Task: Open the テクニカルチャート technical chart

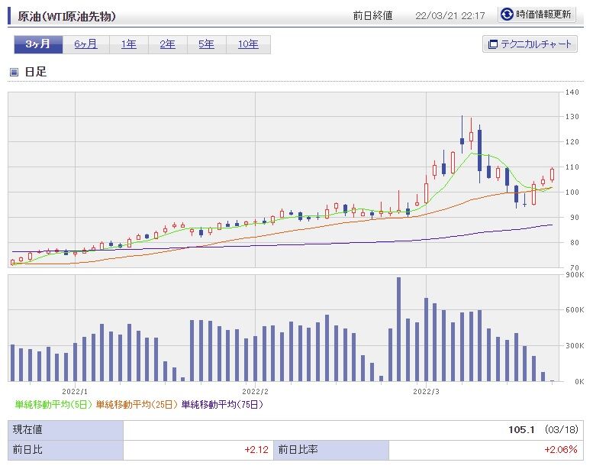Action: click(x=530, y=44)
